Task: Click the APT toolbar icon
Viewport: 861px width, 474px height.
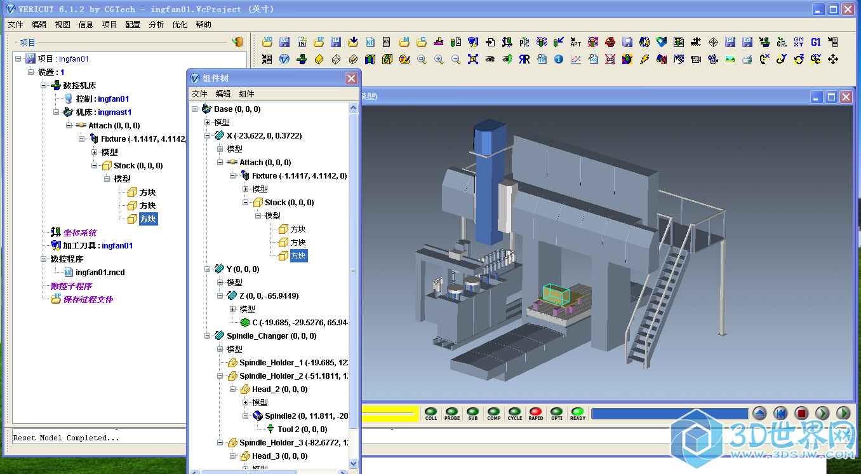Action: (x=575, y=42)
